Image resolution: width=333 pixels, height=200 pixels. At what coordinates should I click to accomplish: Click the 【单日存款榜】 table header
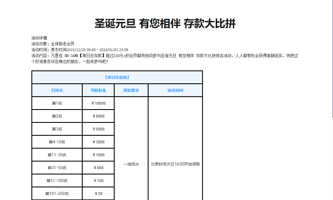(117, 77)
